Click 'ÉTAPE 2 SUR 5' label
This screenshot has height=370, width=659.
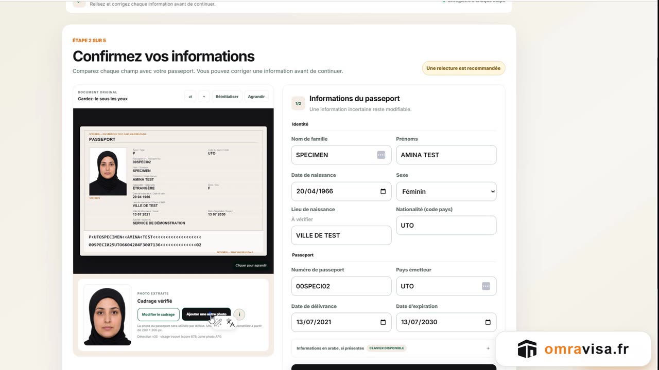[x=89, y=41]
